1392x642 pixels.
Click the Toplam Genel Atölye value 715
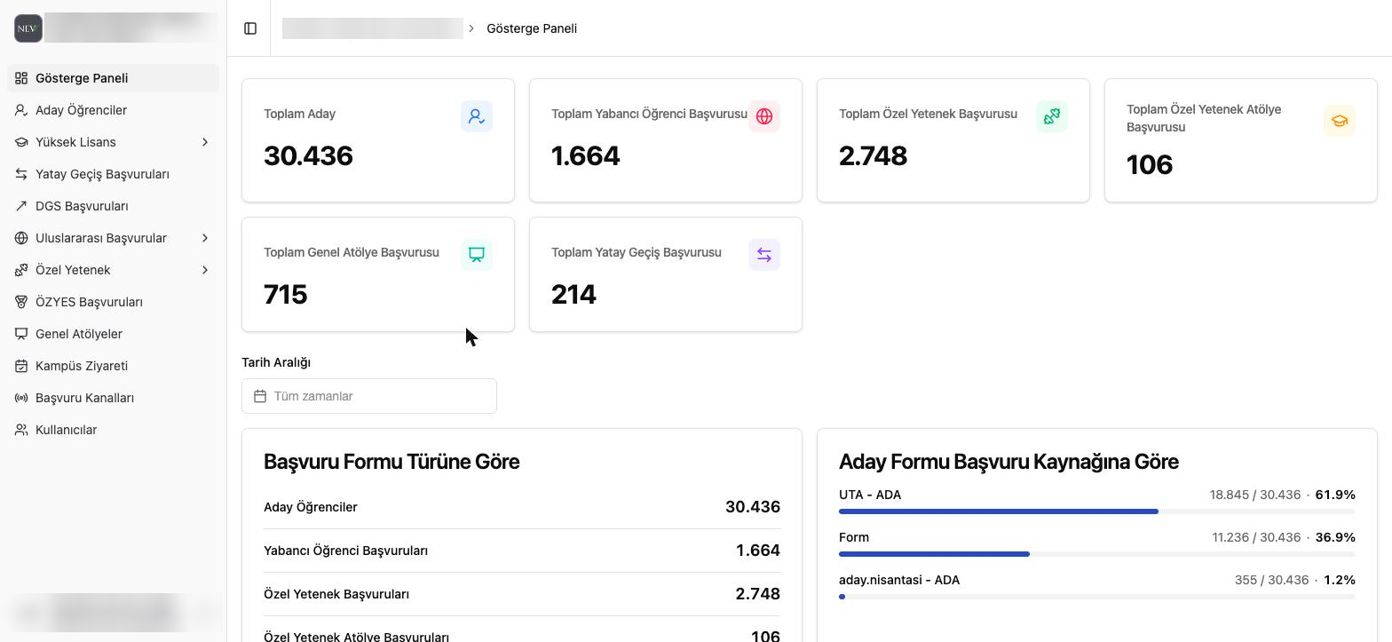click(x=285, y=295)
